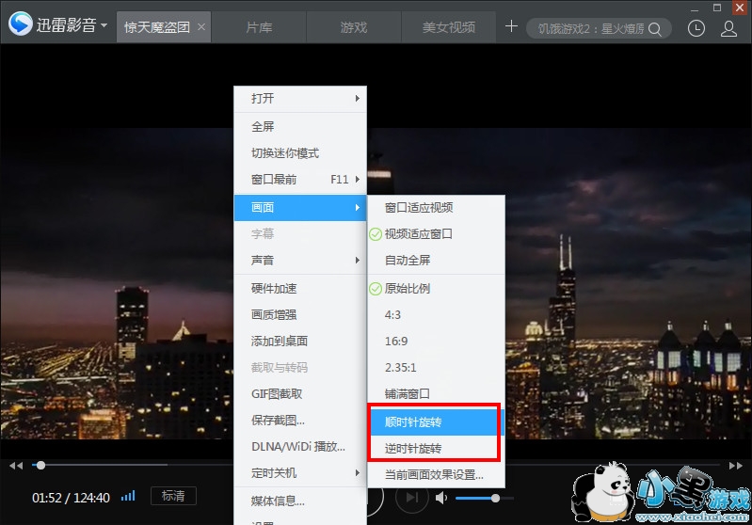The height and width of the screenshot is (525, 752).
Task: Toggle 硬件加速 in context menu
Action: [x=300, y=289]
